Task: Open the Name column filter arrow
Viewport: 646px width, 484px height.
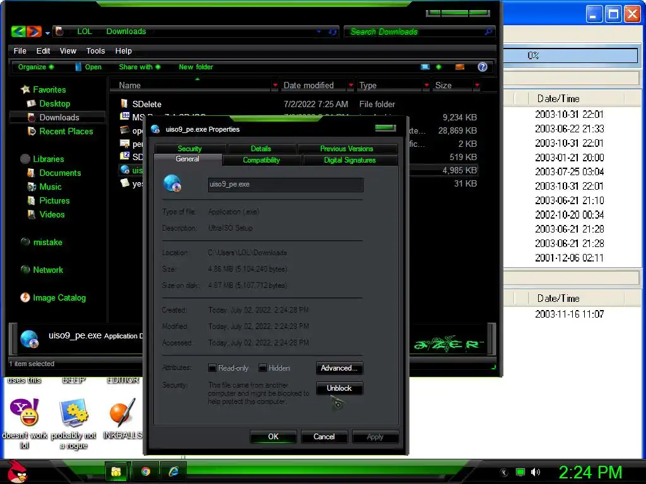Action: [275, 85]
